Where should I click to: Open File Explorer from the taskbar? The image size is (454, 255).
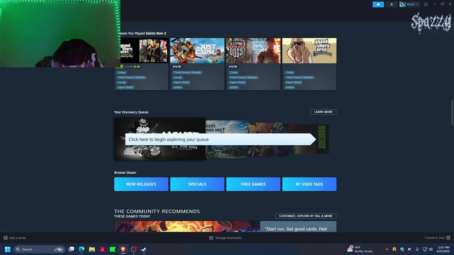click(92, 249)
